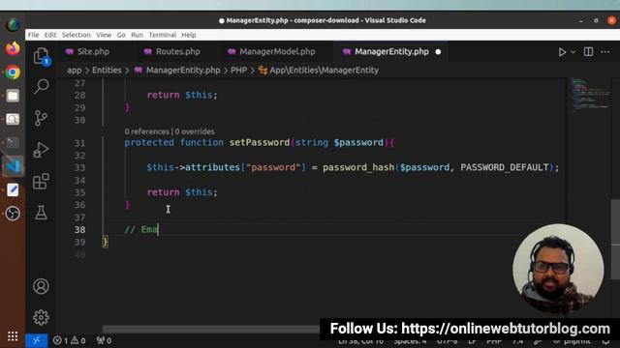Click the Entities breadcrumb segment
Image resolution: width=620 pixels, height=348 pixels.
(x=107, y=71)
